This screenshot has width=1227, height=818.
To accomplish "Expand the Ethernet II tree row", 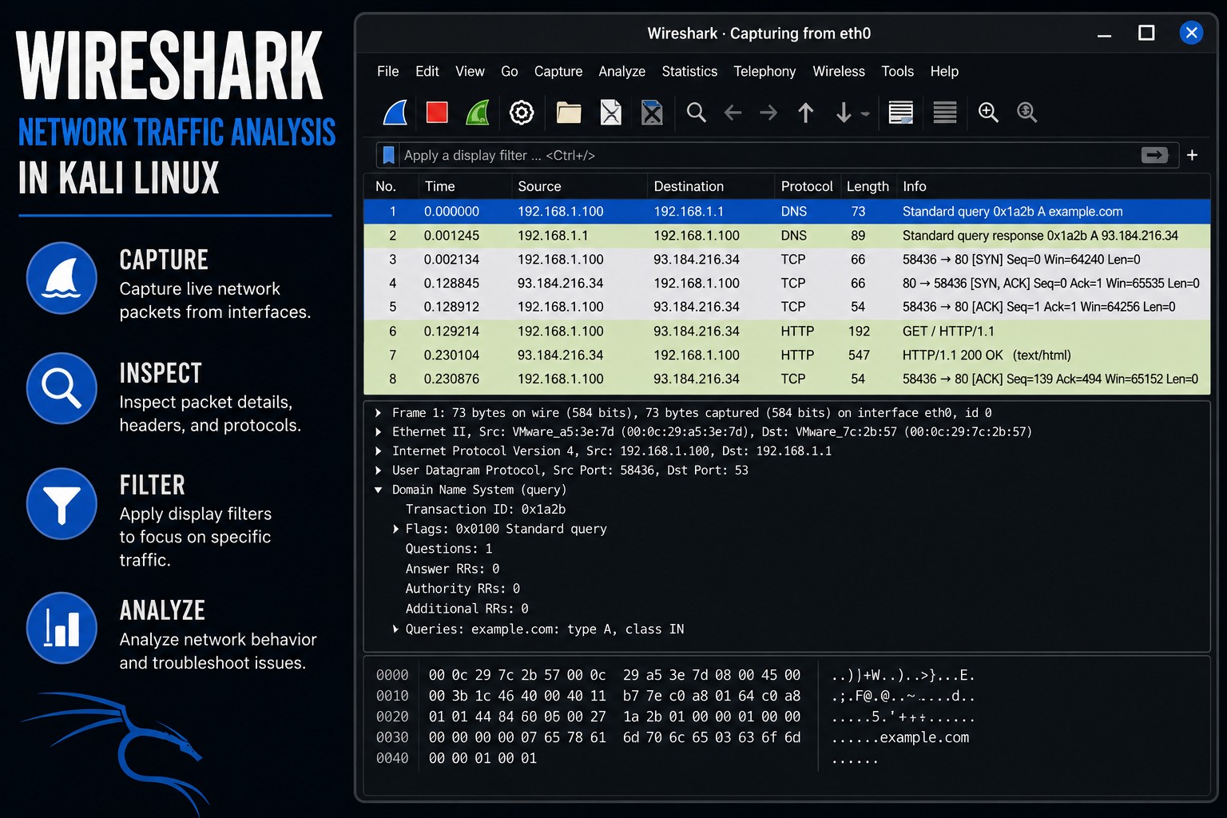I will tap(378, 432).
